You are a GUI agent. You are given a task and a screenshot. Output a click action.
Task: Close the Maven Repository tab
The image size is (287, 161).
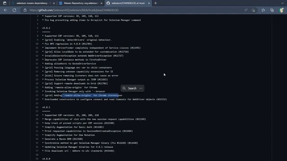click(101, 3)
